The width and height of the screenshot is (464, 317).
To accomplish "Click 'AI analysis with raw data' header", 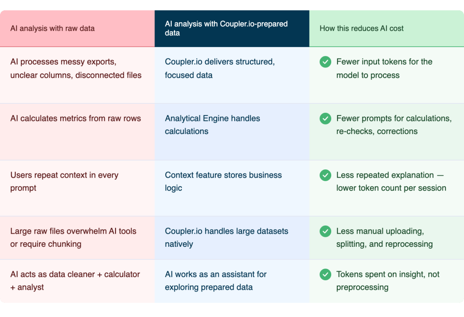I will pyautogui.click(x=77, y=29).
